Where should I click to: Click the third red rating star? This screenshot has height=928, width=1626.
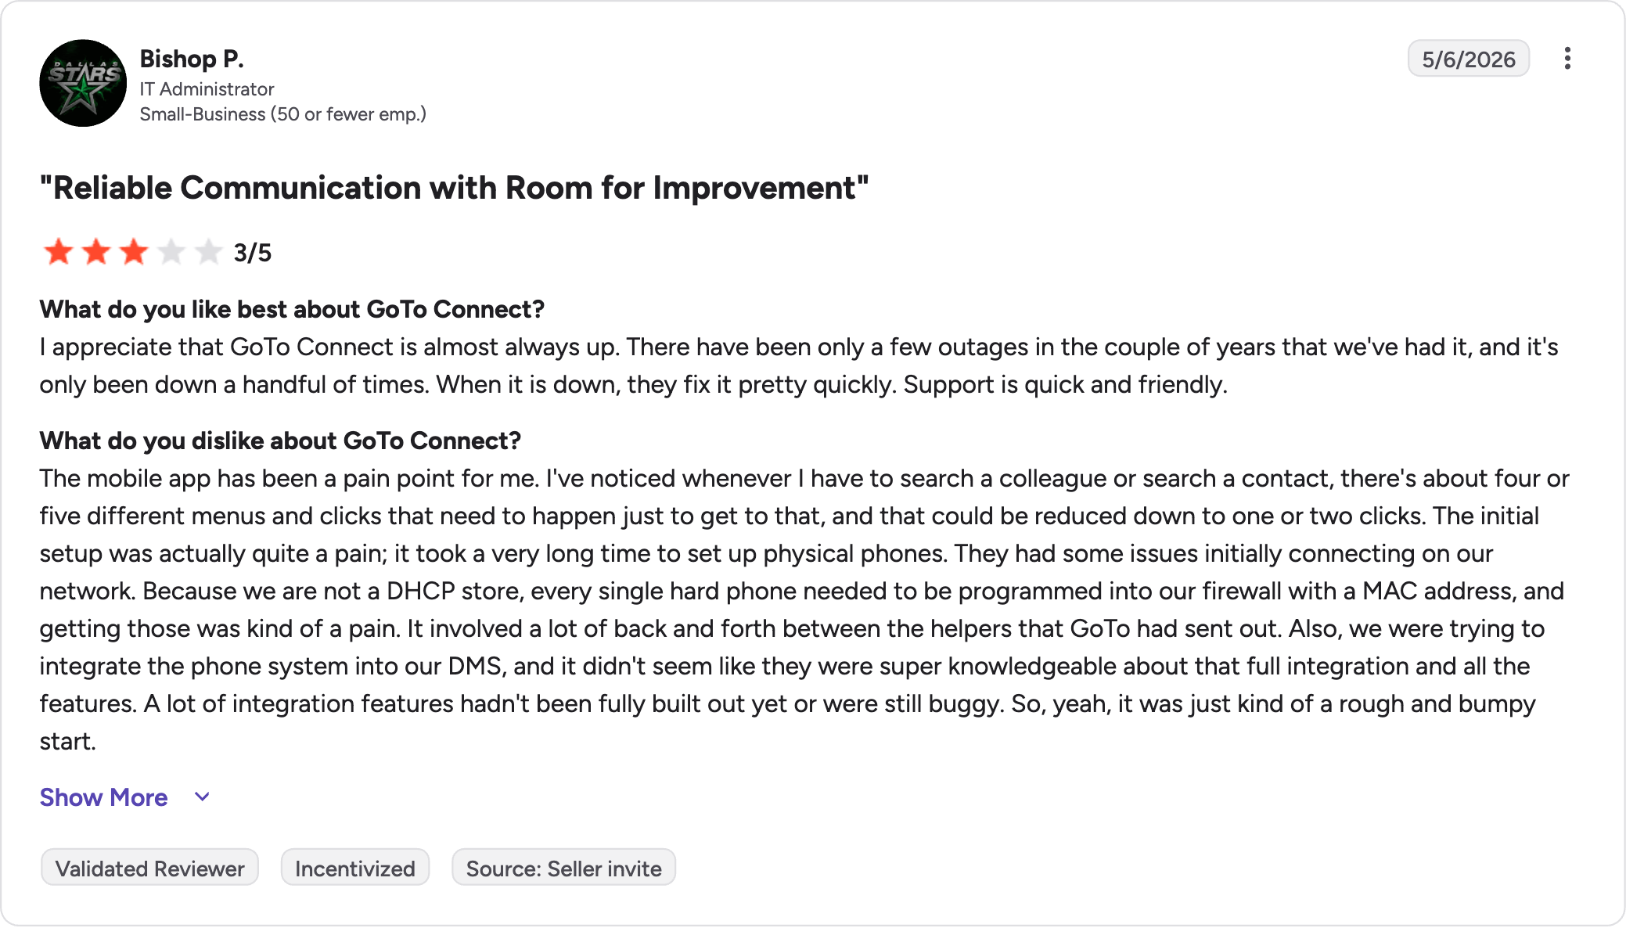coord(134,252)
